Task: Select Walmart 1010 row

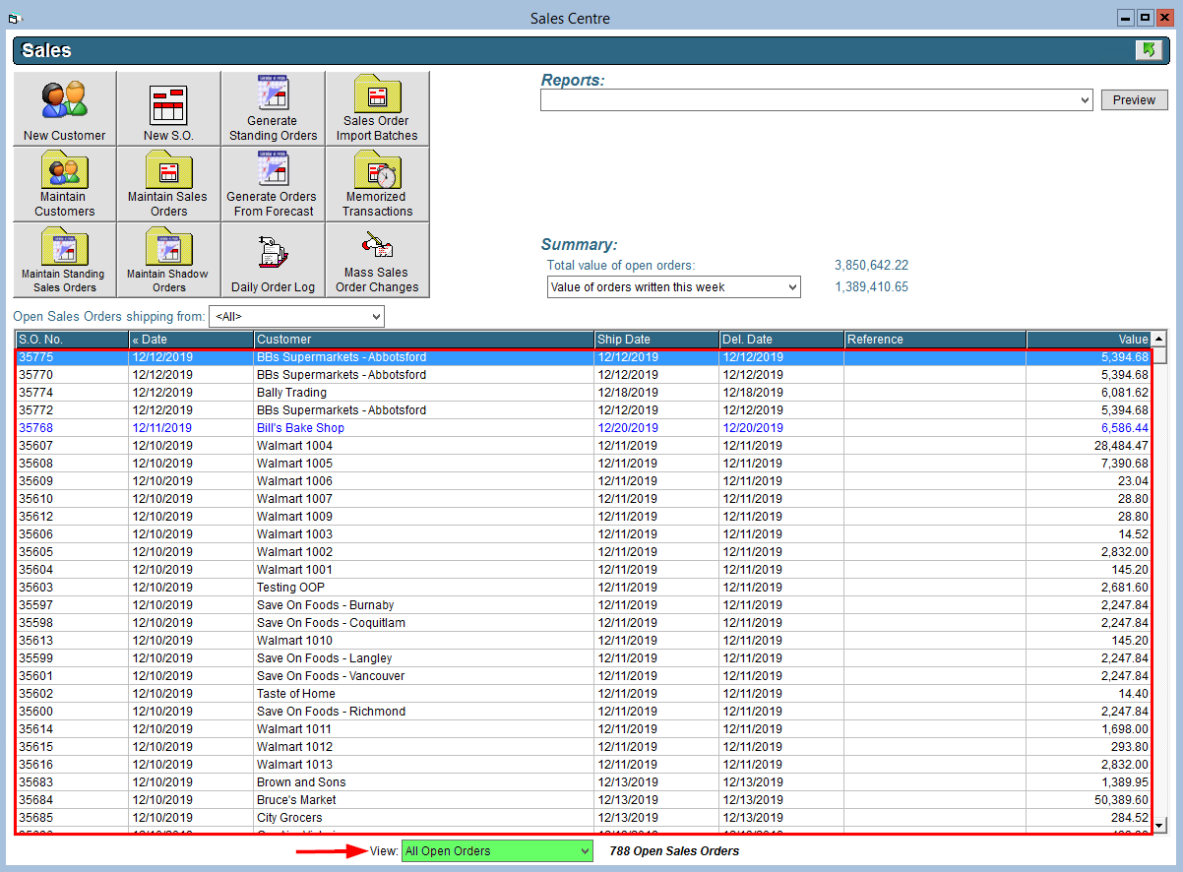Action: click(584, 641)
